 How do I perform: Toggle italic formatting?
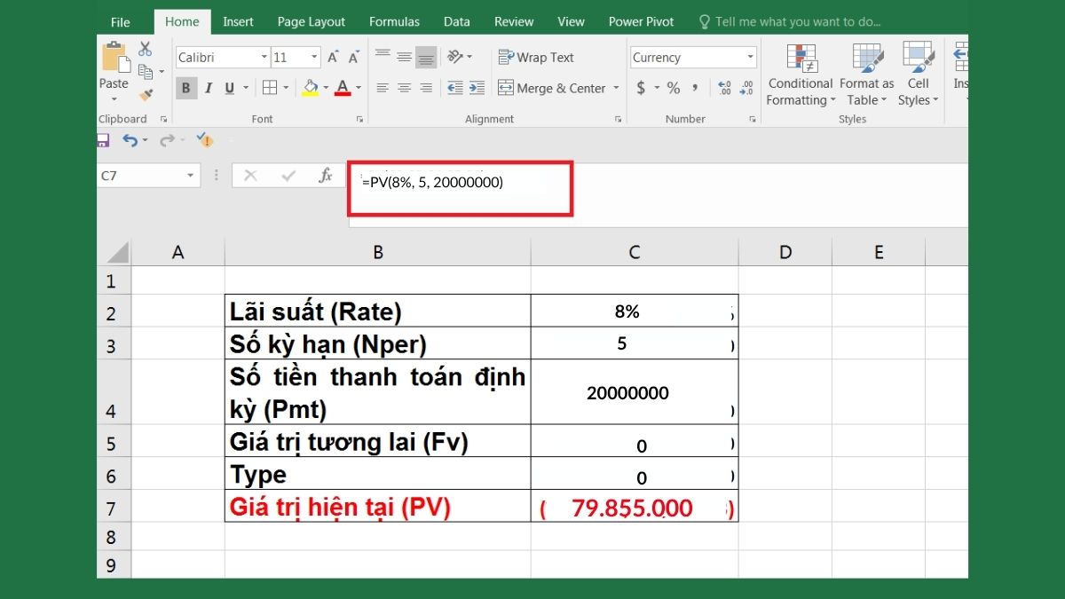207,88
